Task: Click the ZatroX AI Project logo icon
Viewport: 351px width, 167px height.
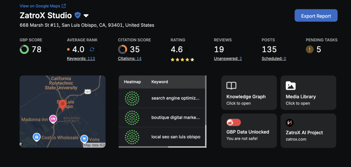Action: coord(290,122)
